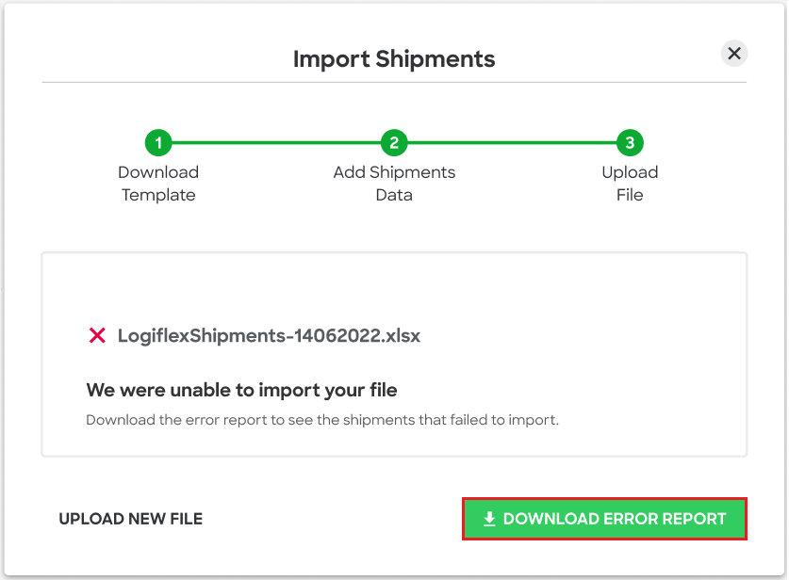The width and height of the screenshot is (789, 580).
Task: Click the 'We were unable to import your file' heading
Action: (241, 390)
